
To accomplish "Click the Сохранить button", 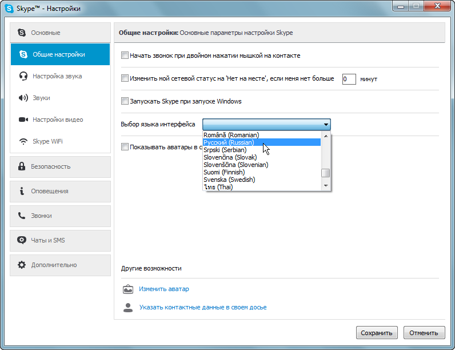I will pyautogui.click(x=376, y=333).
